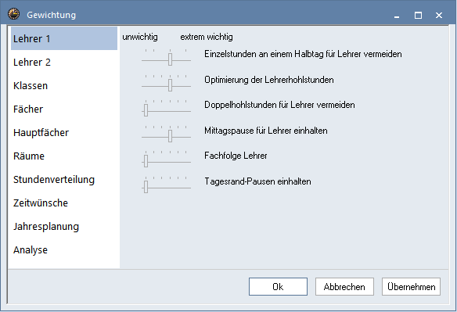Apply settings with the Übernehmen button

(x=412, y=287)
